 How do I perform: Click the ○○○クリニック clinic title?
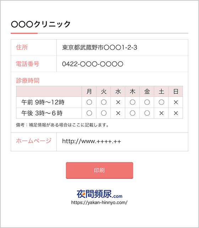pos(41,24)
